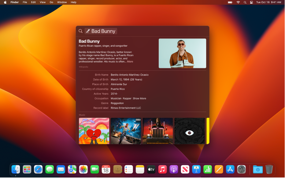Open the Go menu
The height and width of the screenshot is (178, 285).
point(51,2)
